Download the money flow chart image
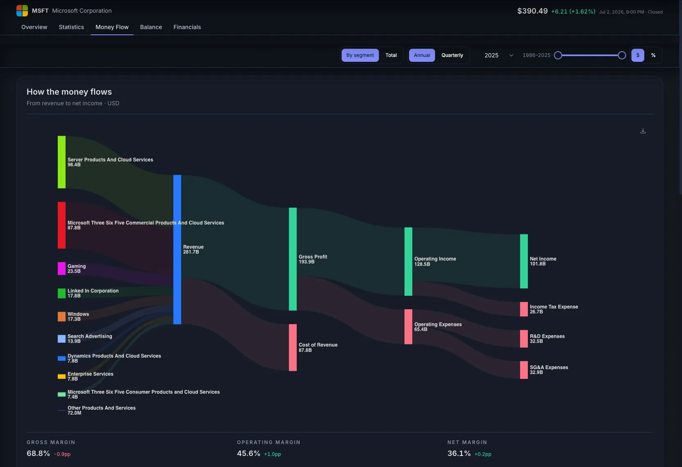Viewport: 682px width, 467px height. [x=643, y=131]
